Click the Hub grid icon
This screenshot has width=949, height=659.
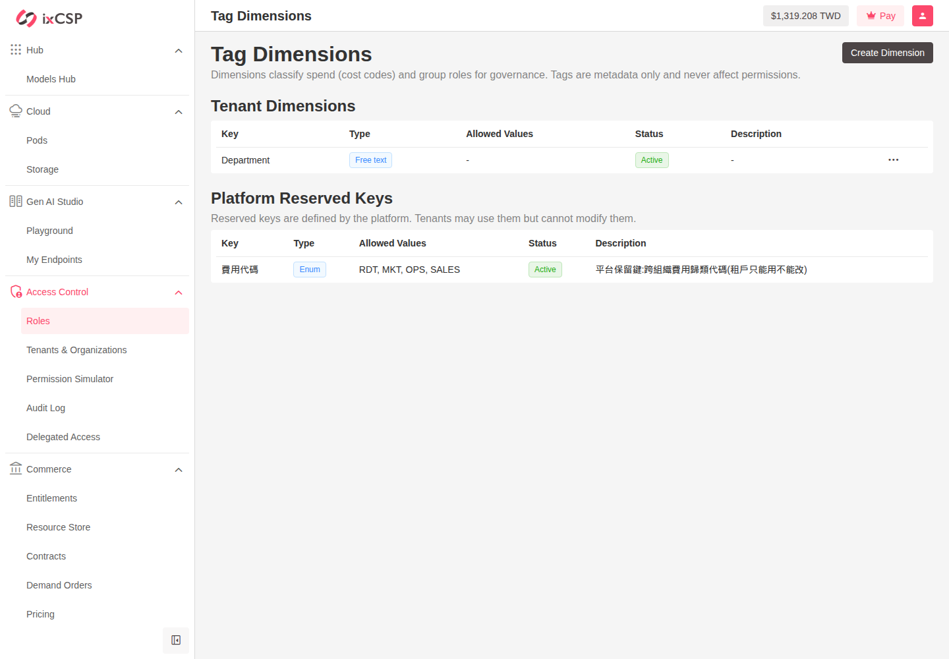[x=16, y=49]
